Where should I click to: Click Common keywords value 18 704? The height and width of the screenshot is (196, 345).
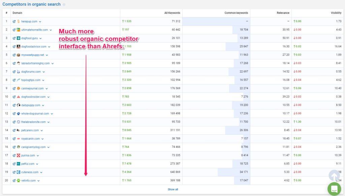coord(244,30)
